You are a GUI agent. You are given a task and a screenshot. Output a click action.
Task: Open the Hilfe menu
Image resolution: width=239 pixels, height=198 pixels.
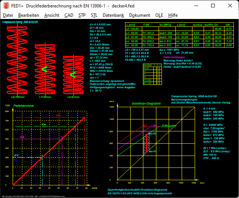173,15
